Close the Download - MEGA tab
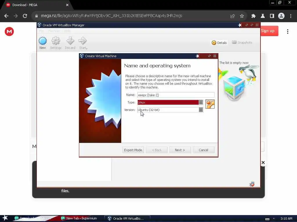The height and width of the screenshot is (222, 297). pos(67,5)
